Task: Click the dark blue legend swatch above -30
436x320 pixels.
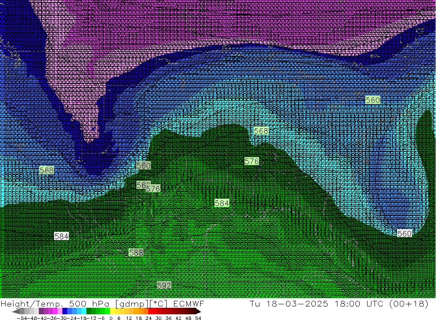Action: pos(65,311)
